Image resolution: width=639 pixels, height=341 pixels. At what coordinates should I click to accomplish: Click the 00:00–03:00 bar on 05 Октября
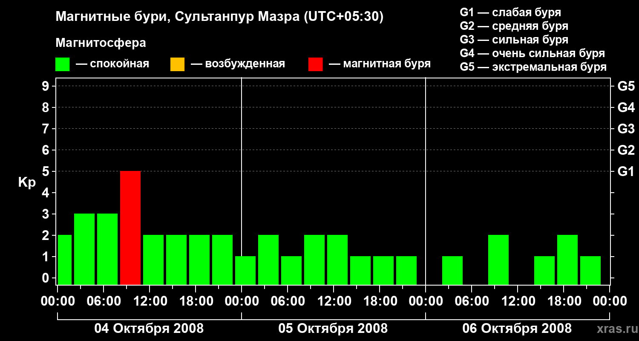[x=245, y=270]
